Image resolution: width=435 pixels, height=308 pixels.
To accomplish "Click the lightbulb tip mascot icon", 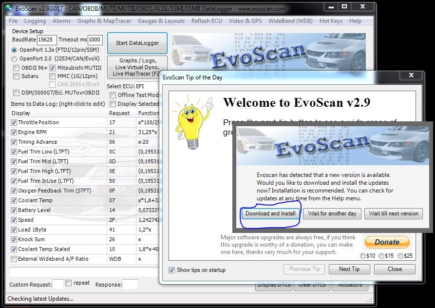I will [193, 123].
